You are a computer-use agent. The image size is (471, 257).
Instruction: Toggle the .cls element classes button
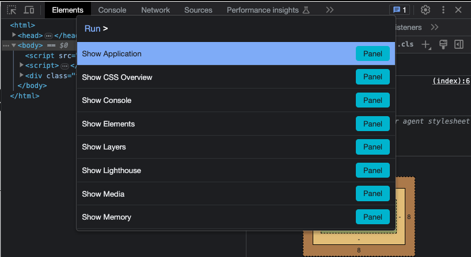click(x=407, y=44)
